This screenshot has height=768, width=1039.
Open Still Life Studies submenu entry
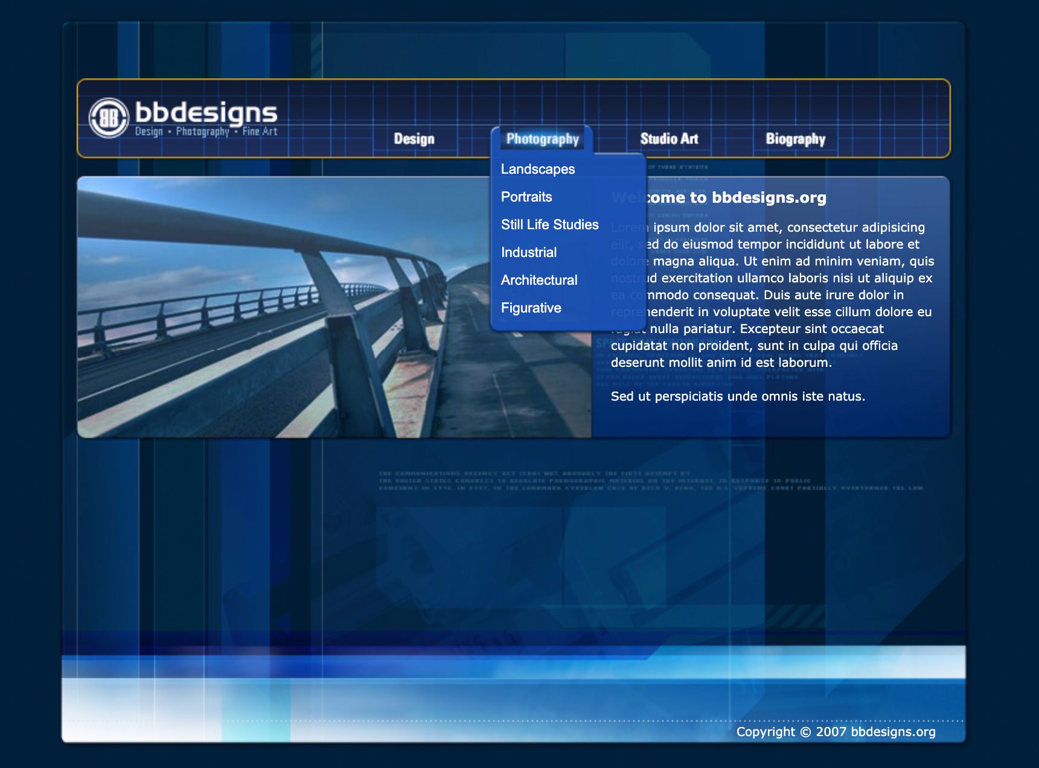[549, 224]
